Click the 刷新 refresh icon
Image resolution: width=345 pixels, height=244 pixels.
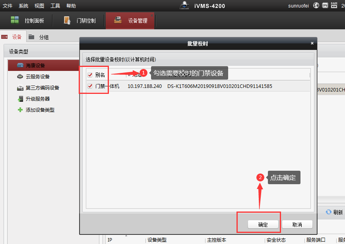tap(329, 212)
